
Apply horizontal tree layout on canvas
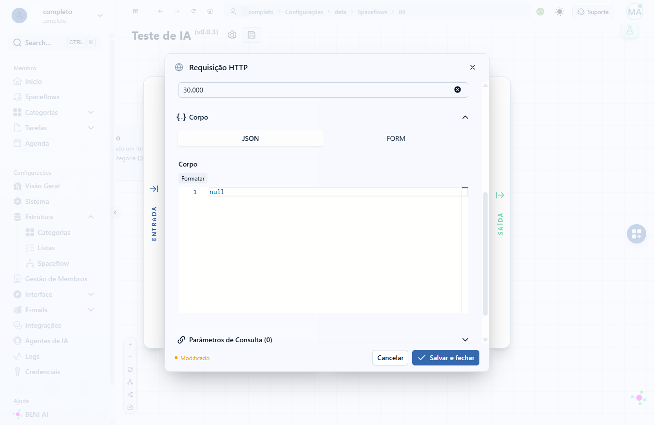point(130,395)
